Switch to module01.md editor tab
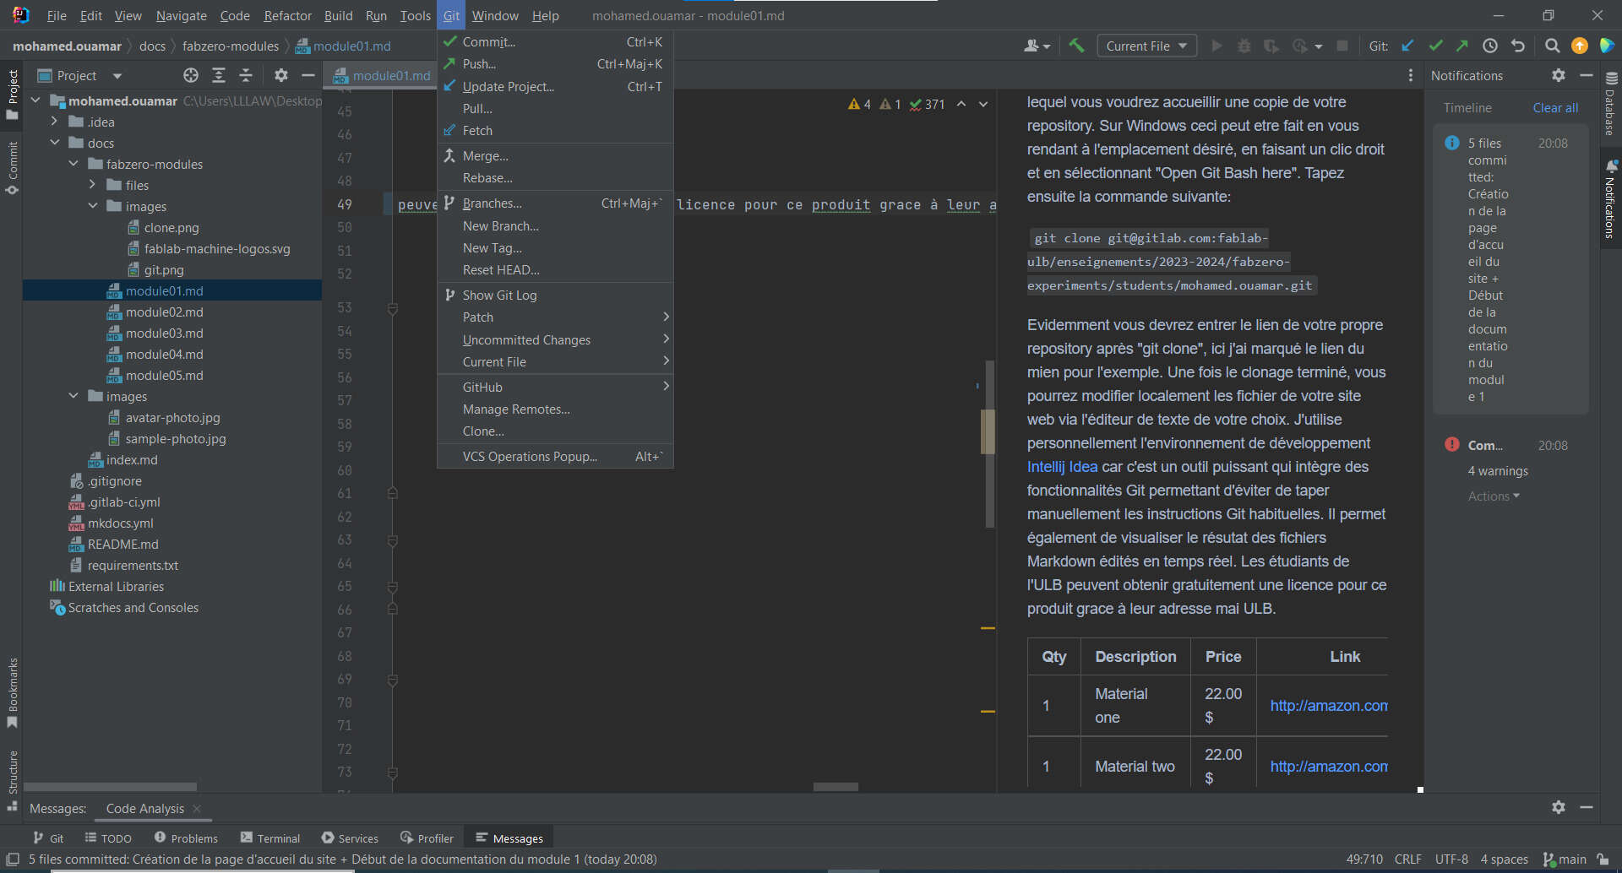The width and height of the screenshot is (1622, 873). coord(382,75)
